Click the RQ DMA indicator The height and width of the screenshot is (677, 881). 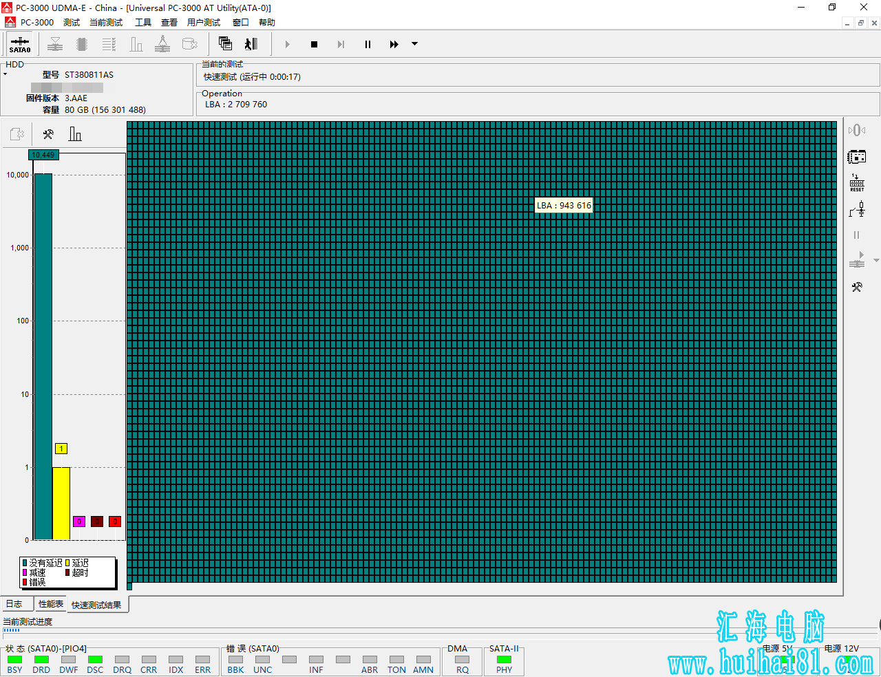(x=463, y=659)
